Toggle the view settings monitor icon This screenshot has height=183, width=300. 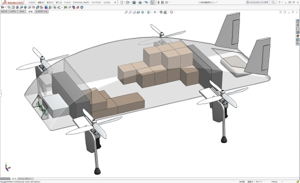(x=171, y=12)
